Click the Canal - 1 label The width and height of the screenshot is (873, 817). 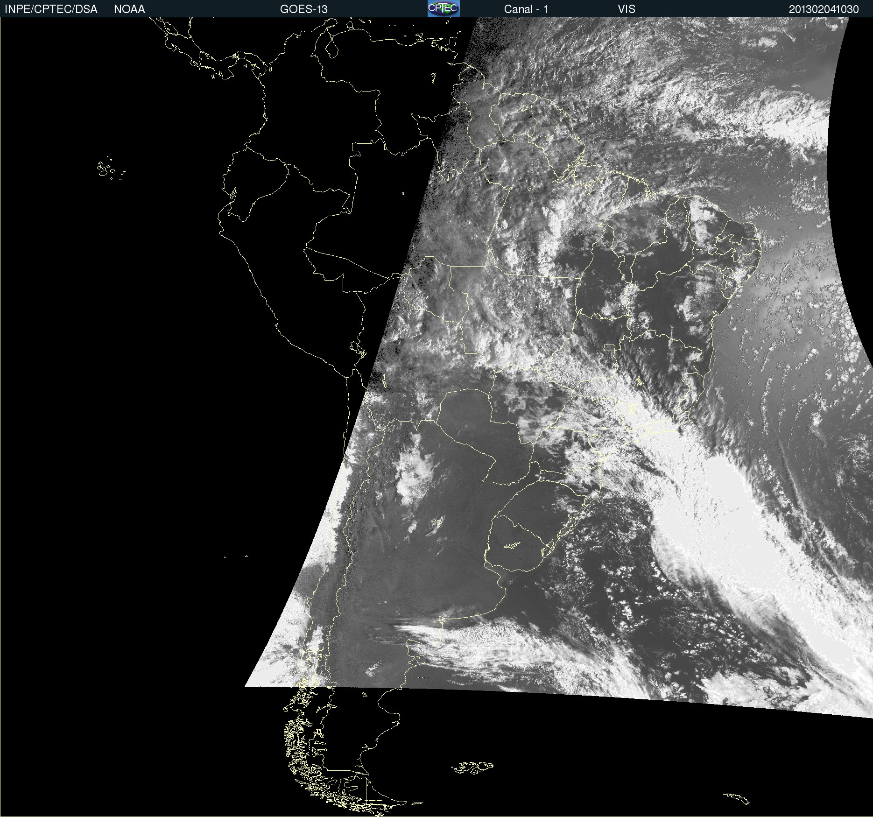click(x=526, y=9)
